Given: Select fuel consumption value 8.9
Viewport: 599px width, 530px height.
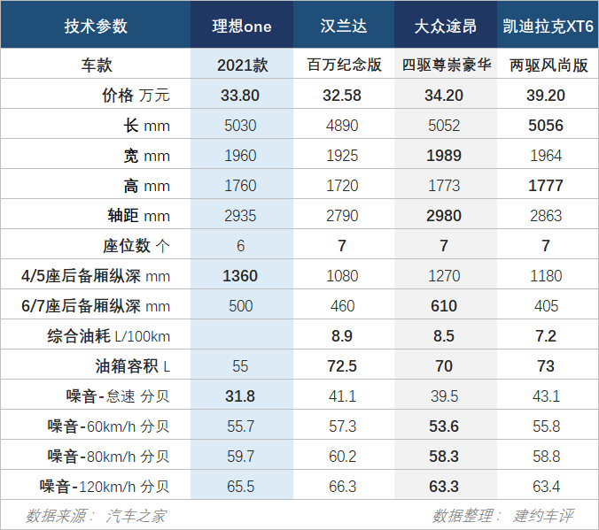Looking at the screenshot, I should click(x=342, y=336).
